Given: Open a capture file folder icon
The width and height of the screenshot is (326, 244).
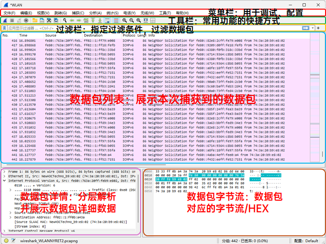Looking at the screenshot, I should [35, 20].
